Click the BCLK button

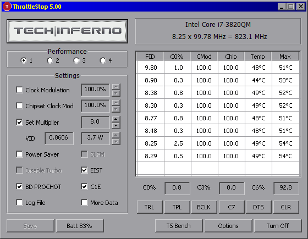(204, 207)
